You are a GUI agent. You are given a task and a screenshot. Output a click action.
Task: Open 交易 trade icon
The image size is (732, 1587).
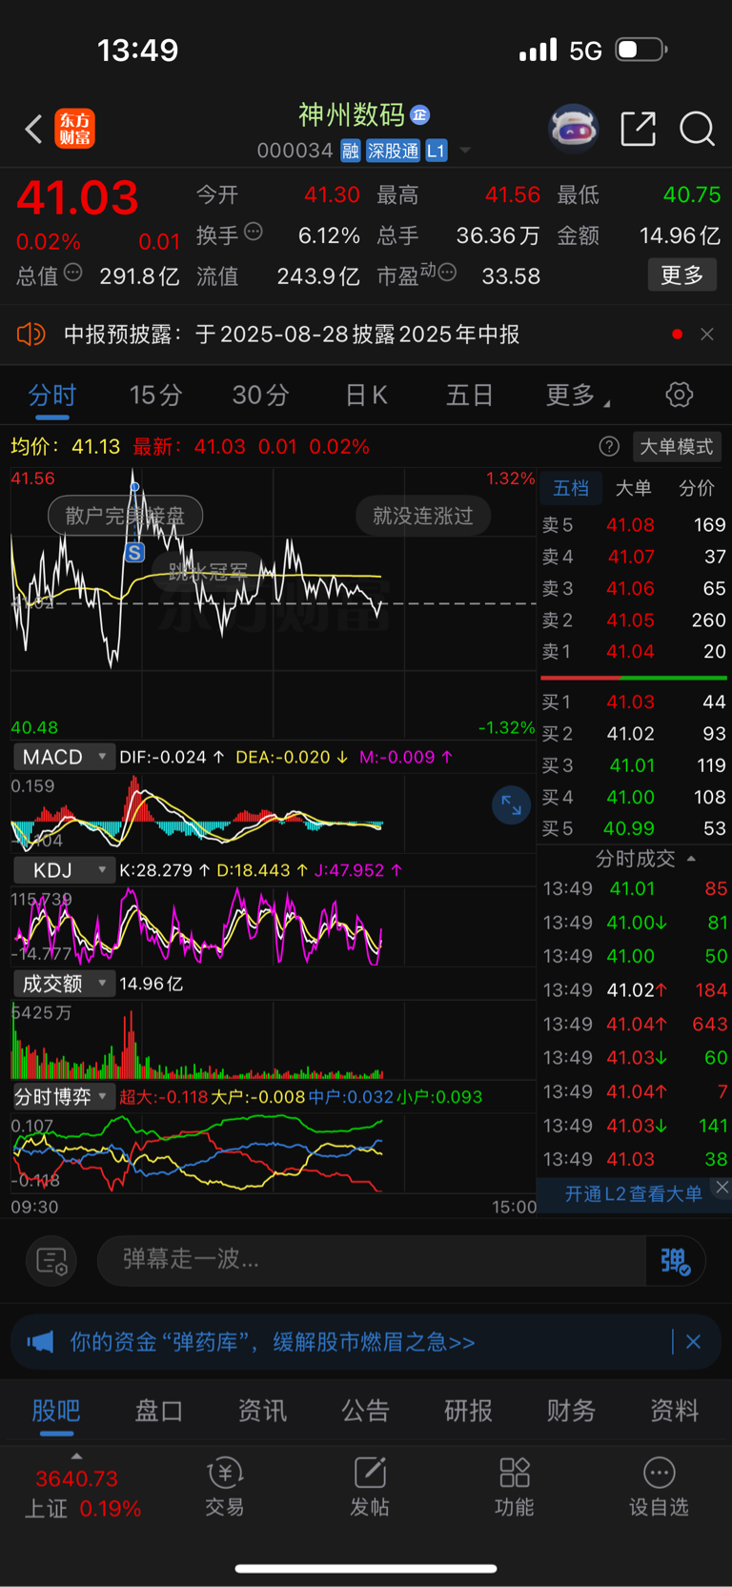[225, 1487]
